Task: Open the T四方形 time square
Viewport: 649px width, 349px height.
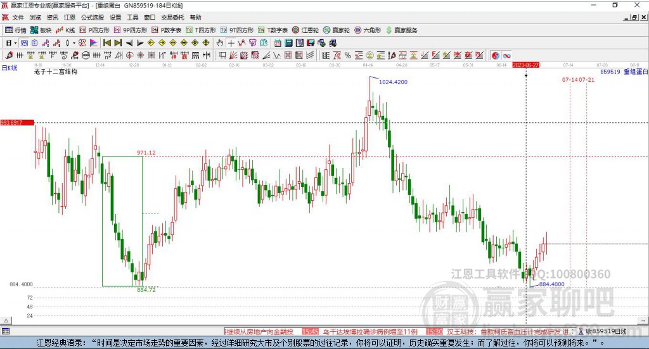Action: pos(201,30)
